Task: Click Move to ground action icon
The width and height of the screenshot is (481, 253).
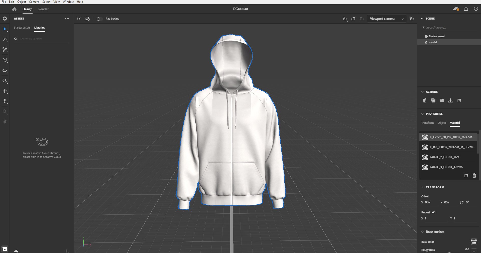Action: (450, 100)
